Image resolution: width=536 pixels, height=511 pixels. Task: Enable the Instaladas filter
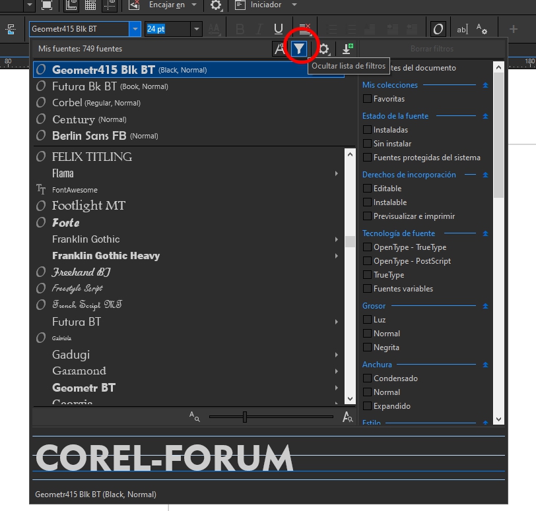(367, 130)
